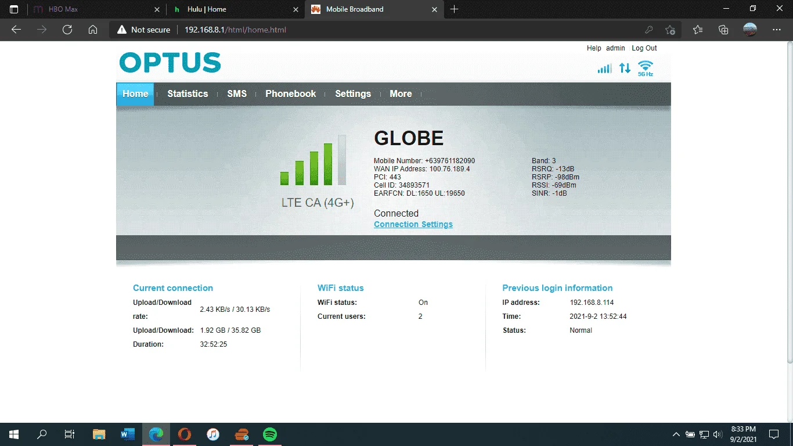Click the page vertical scrollbar
Image resolution: width=793 pixels, height=446 pixels.
click(789, 203)
